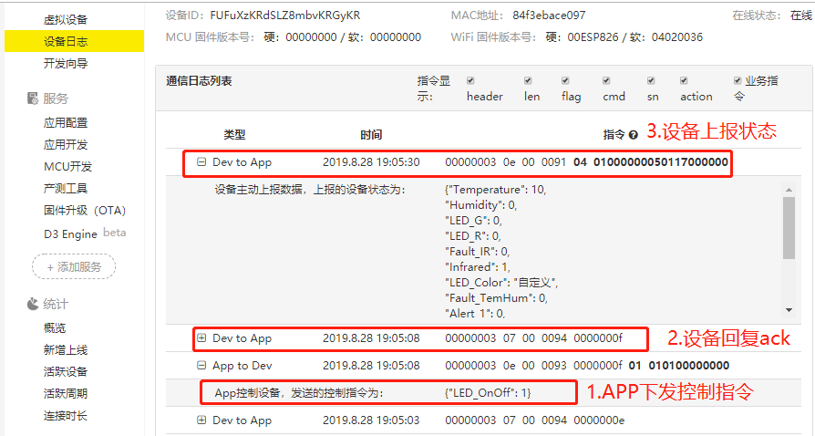Toggle the flag checkbox

(x=565, y=81)
